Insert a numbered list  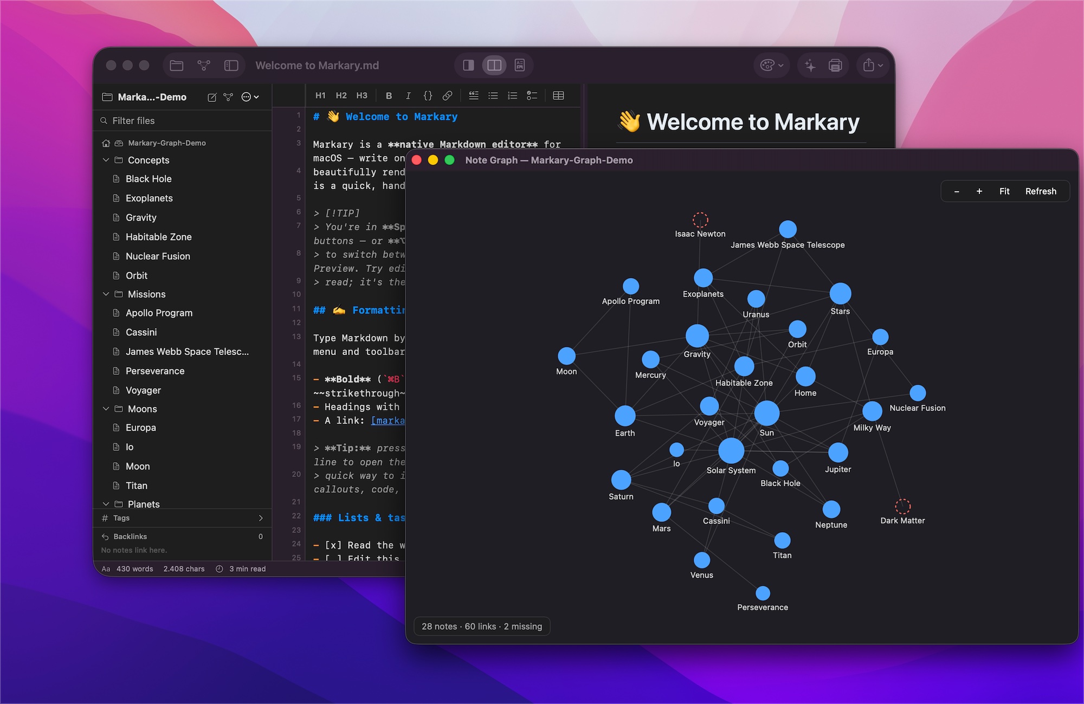[512, 95]
